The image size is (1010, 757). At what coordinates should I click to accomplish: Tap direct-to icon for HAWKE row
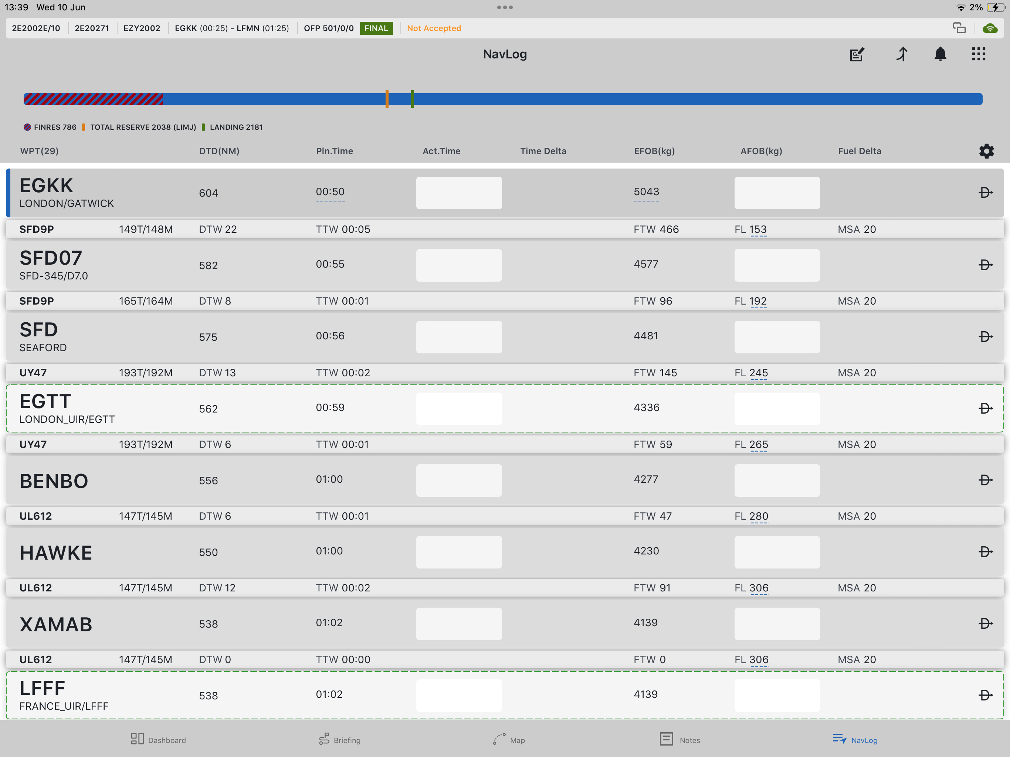pyautogui.click(x=985, y=551)
